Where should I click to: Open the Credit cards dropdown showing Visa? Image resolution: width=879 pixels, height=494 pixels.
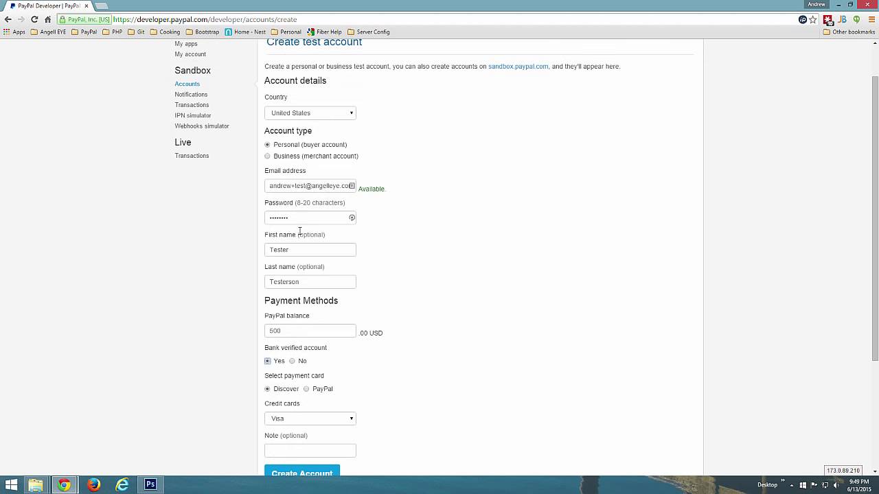coord(310,419)
